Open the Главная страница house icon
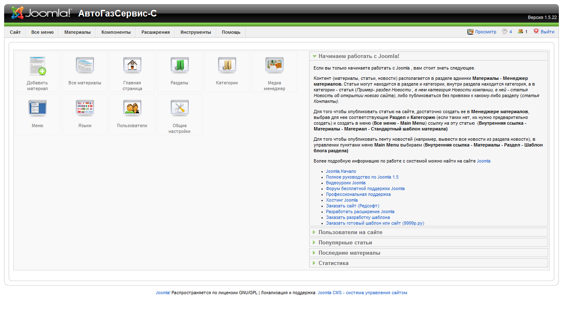The height and width of the screenshot is (316, 563). tap(132, 65)
